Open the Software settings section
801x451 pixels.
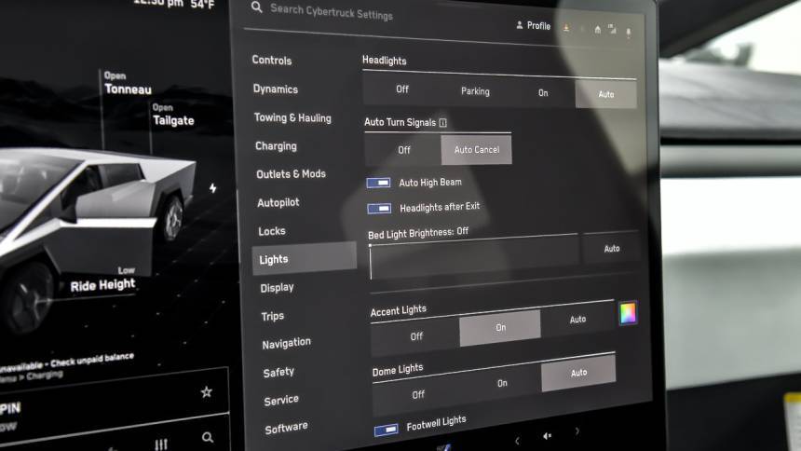click(286, 428)
